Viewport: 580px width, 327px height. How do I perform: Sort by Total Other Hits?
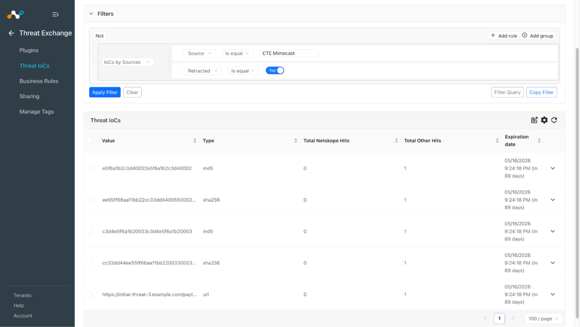coord(497,141)
